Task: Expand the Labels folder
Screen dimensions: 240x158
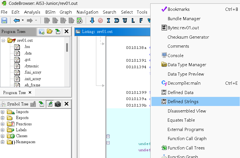Action: click(3, 130)
